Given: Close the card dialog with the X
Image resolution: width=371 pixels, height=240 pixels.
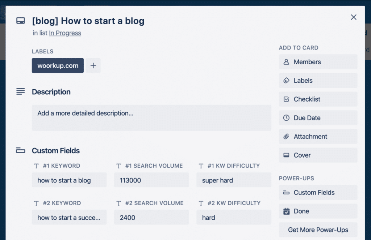Looking at the screenshot, I should pos(354,17).
